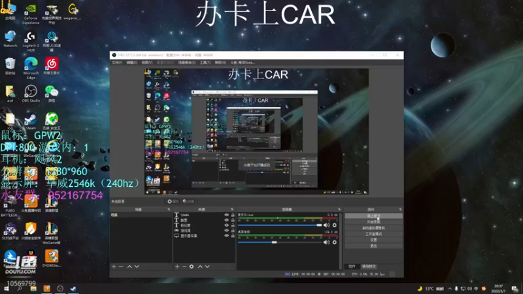Select the 场景 entry in the scenes list
523x294 pixels.
(141, 215)
